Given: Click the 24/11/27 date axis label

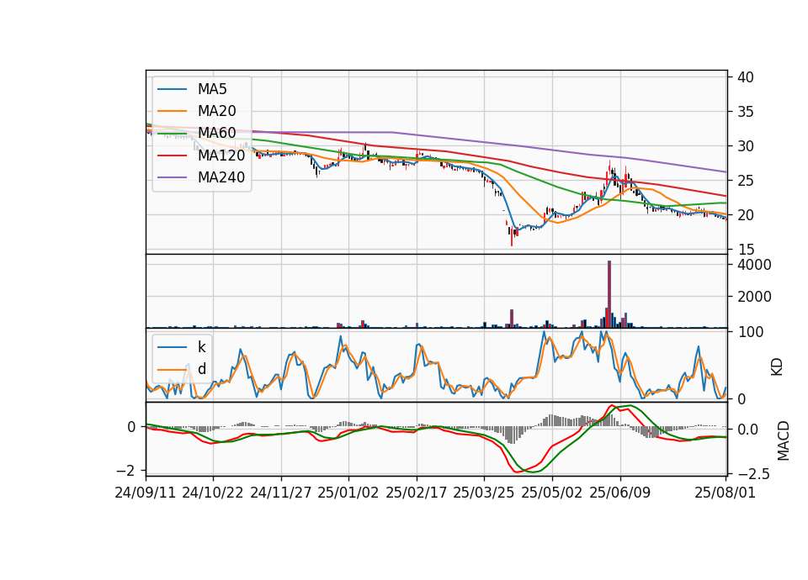Looking at the screenshot, I should 281,493.
